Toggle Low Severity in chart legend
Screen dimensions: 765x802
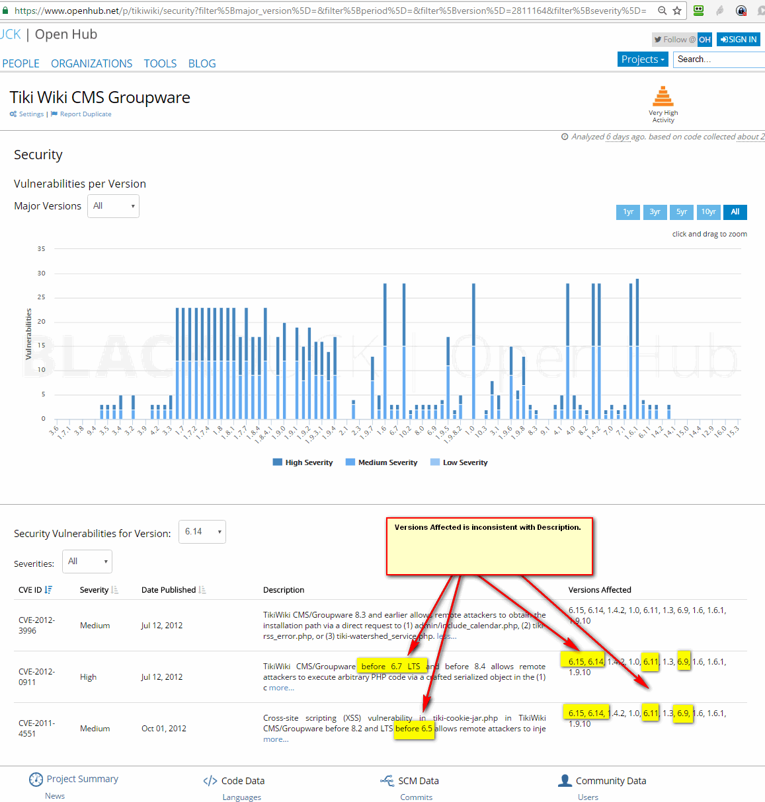tap(459, 462)
